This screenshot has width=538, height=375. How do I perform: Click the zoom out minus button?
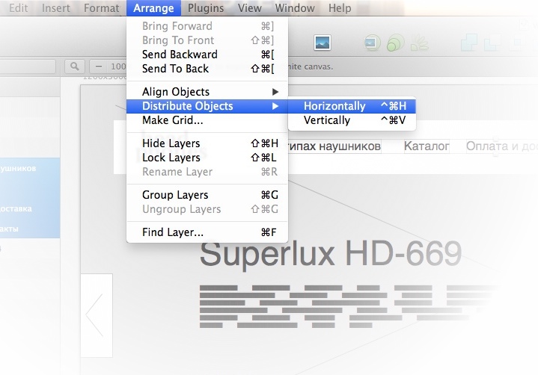pos(99,66)
